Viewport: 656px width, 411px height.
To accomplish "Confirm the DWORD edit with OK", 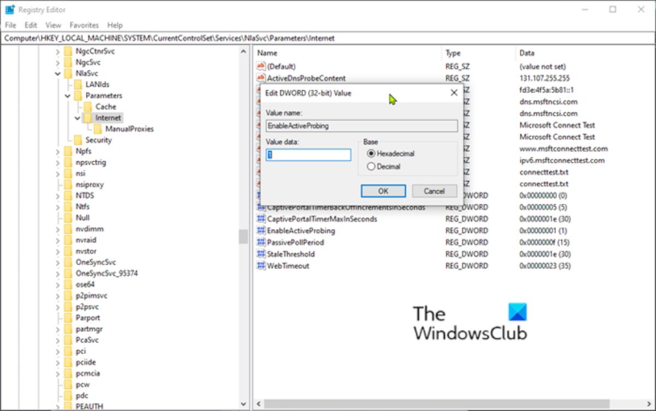I will 383,191.
